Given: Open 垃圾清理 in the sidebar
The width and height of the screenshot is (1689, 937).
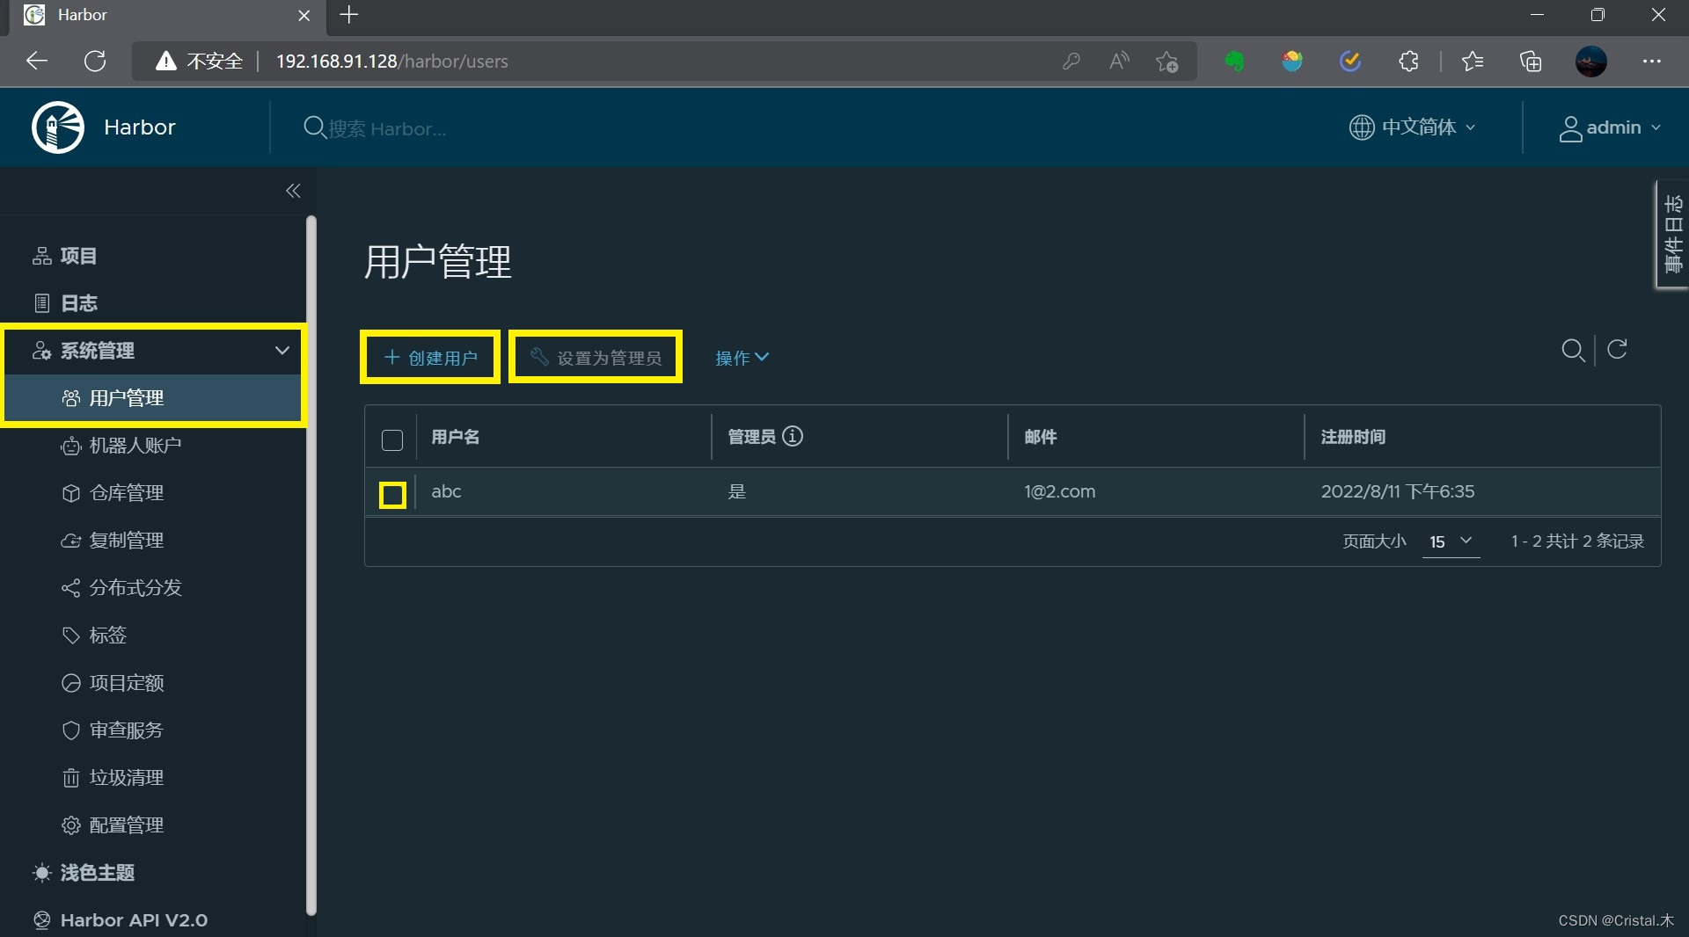Looking at the screenshot, I should coord(113,778).
